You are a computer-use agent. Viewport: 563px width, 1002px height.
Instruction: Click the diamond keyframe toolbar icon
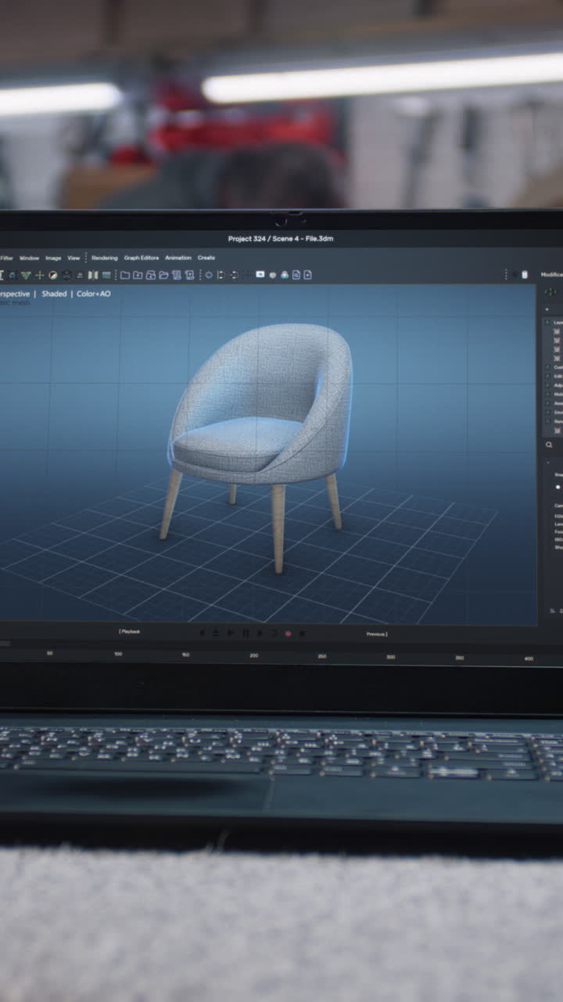[x=209, y=275]
